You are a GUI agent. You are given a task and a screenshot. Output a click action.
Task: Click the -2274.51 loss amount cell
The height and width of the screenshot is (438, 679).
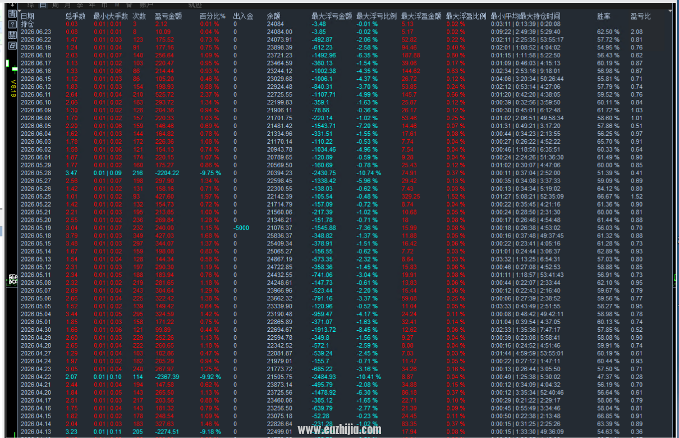[167, 432]
